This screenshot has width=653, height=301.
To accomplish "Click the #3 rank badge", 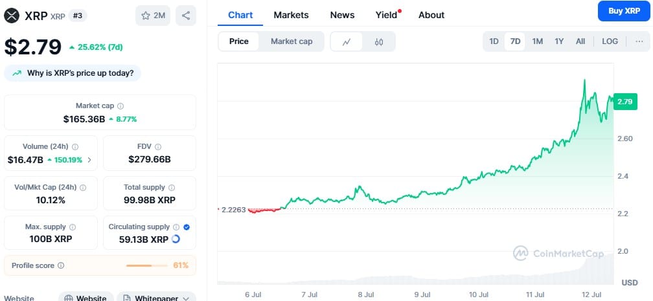I will tap(78, 16).
